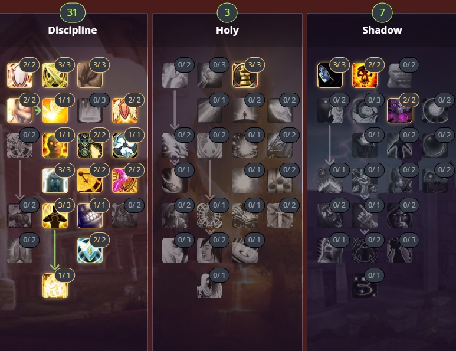Image resolution: width=456 pixels, height=351 pixels.
Task: Open the Shadow tree header
Action: (382, 30)
